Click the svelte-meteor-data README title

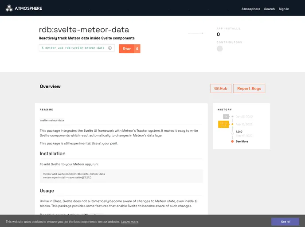click(x=52, y=120)
